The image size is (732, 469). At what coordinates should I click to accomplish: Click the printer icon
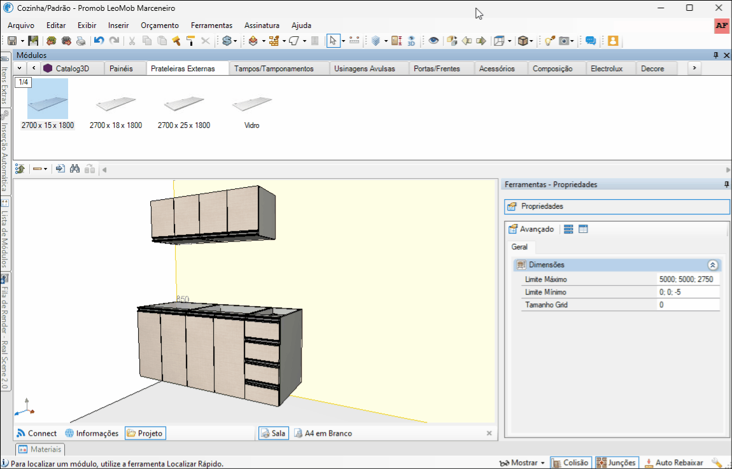tap(81, 41)
